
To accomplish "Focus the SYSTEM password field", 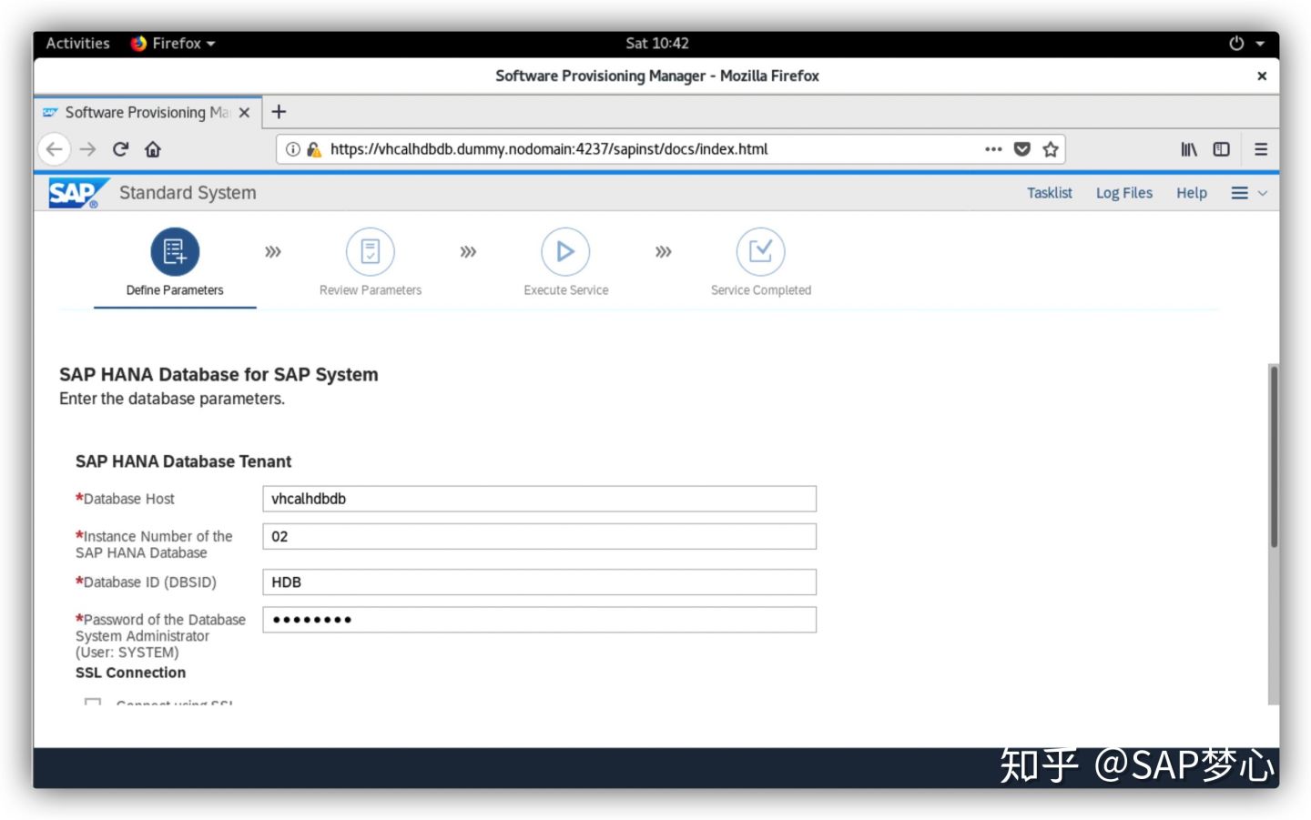I will click(x=539, y=620).
